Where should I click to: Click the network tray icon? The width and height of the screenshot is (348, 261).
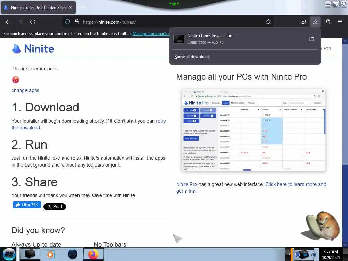pyautogui.click(x=303, y=254)
